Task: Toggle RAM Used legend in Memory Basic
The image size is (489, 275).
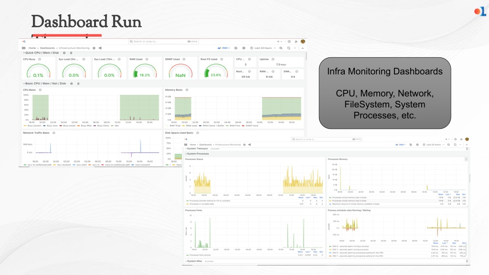Action: [x=190, y=126]
